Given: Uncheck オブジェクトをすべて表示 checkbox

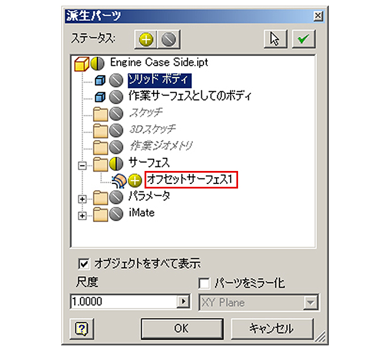Looking at the screenshot, I should click(83, 264).
